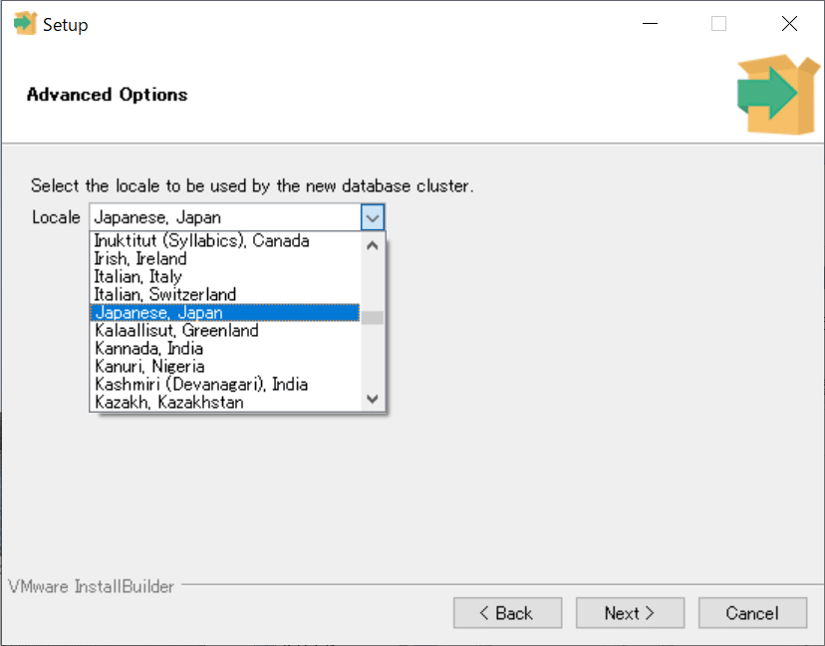The image size is (825, 646).
Task: Choose Kalaallisut, Greenland locale
Action: point(176,331)
